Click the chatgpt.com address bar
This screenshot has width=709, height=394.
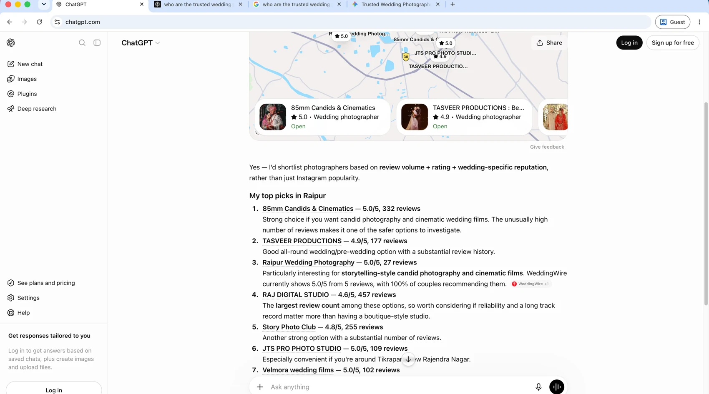coord(350,22)
